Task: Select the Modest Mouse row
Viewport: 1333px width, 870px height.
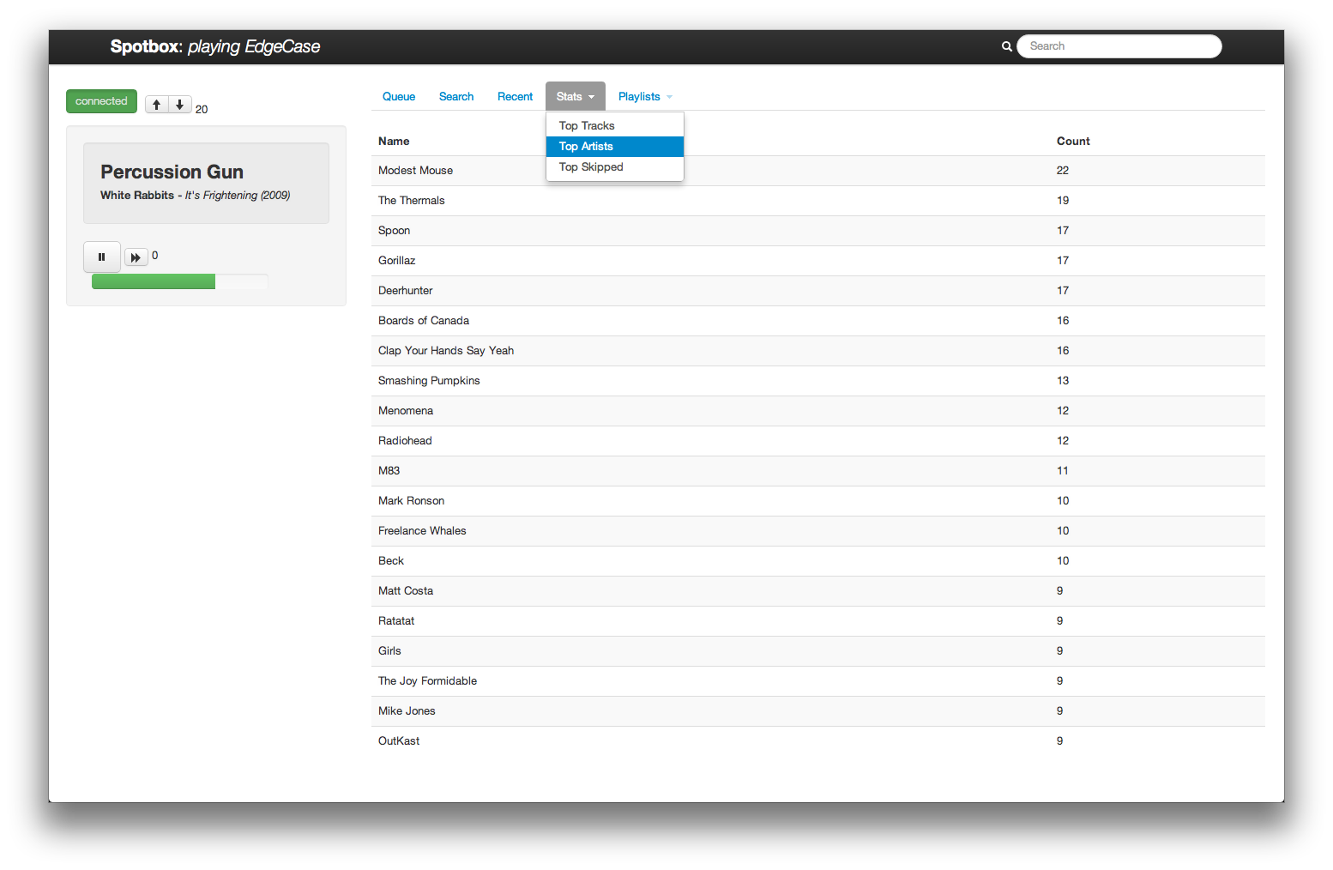Action: 817,171
